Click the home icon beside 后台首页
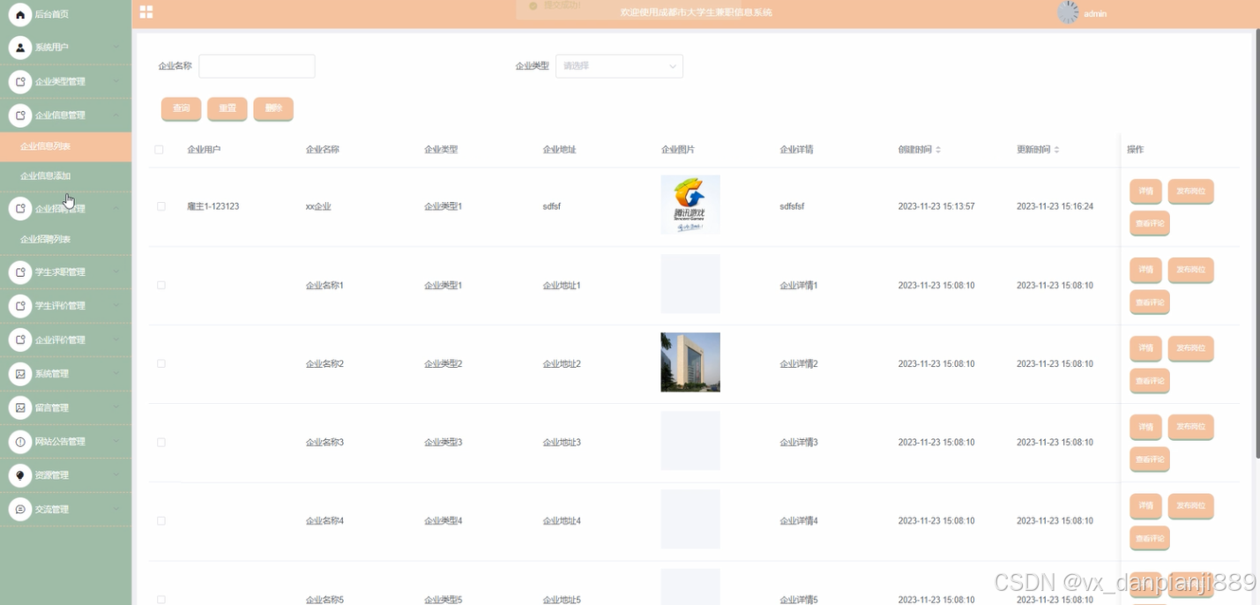The width and height of the screenshot is (1260, 605). [20, 14]
